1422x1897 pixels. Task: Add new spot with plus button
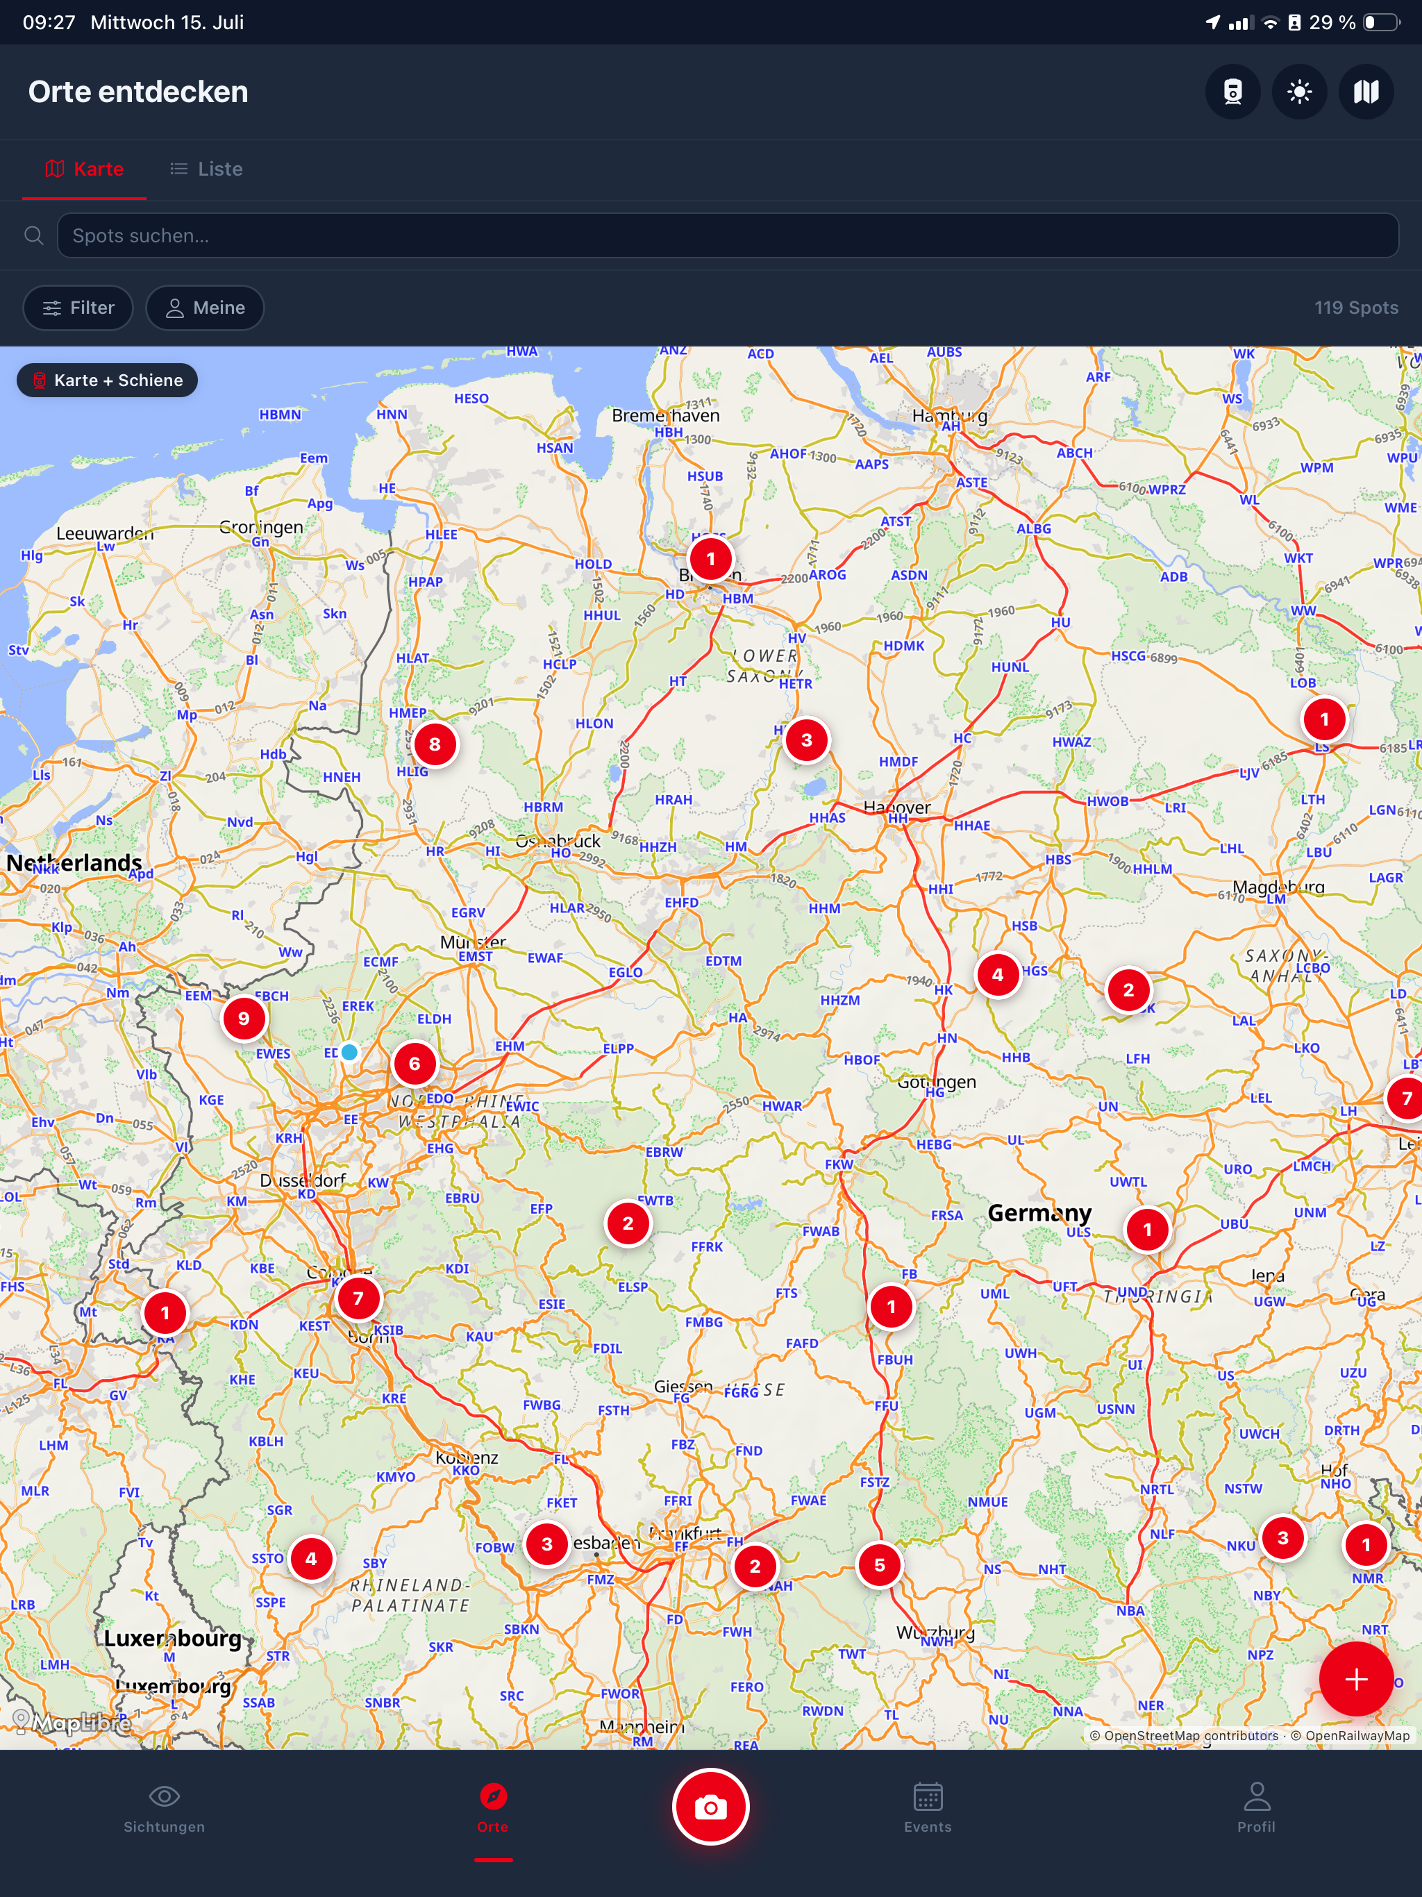tap(1356, 1679)
